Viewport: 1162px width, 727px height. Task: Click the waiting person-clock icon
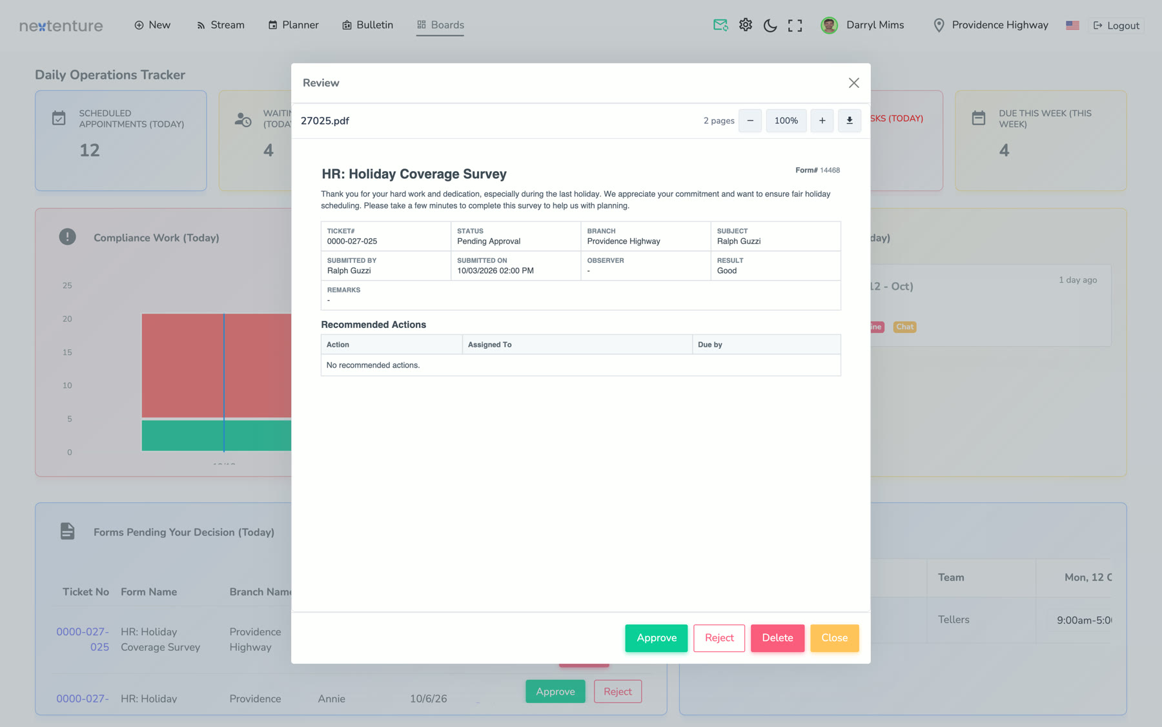coord(243,119)
